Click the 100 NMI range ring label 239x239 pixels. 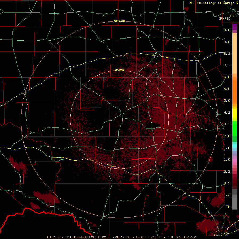pyautogui.click(x=119, y=21)
